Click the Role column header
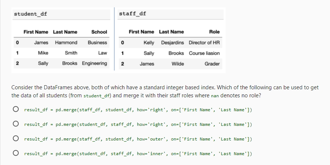The width and height of the screenshot is (330, 165). [214, 32]
